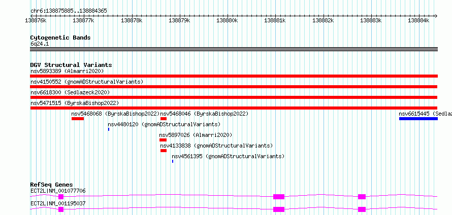Click the 138884k ruler position
This screenshot has height=215, width=452.
[419, 20]
